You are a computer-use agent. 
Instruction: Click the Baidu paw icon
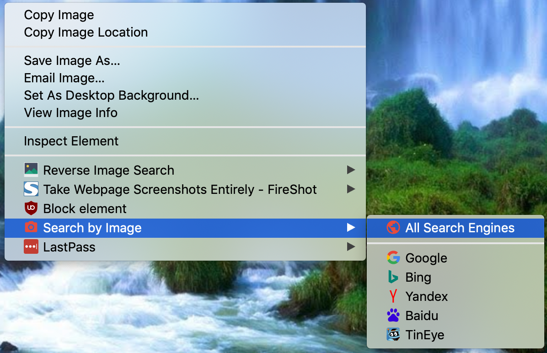(393, 316)
